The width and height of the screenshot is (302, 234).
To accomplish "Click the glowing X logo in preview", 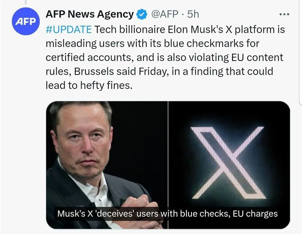I will (x=228, y=162).
